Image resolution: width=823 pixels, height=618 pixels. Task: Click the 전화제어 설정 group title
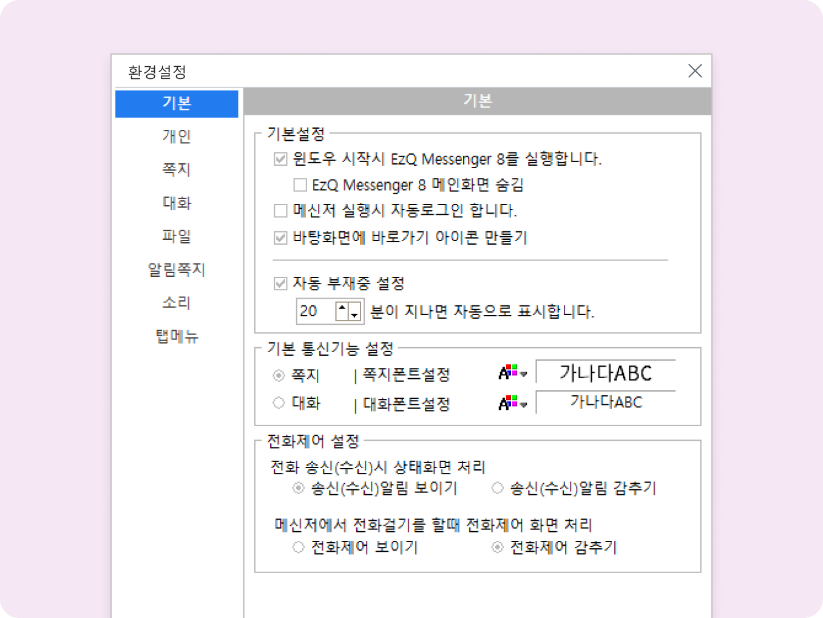coord(313,441)
